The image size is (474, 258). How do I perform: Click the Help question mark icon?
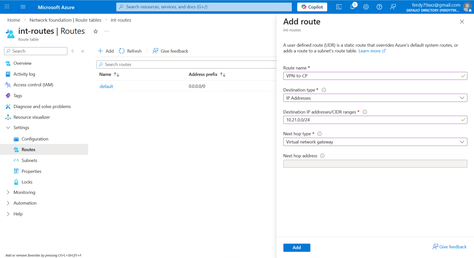click(x=379, y=7)
